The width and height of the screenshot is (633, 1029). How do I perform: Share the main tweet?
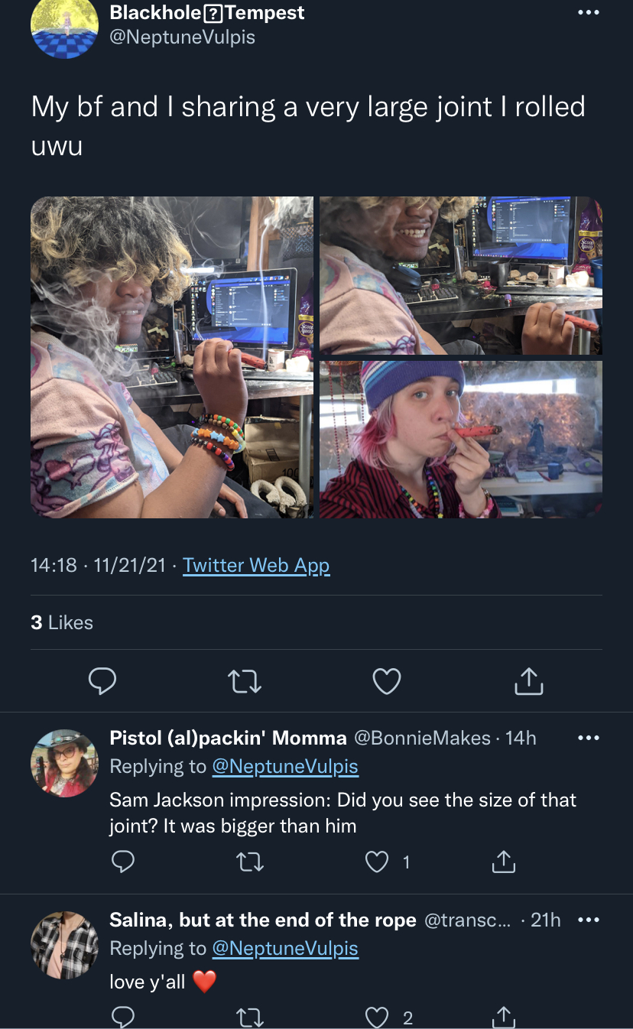coord(528,680)
